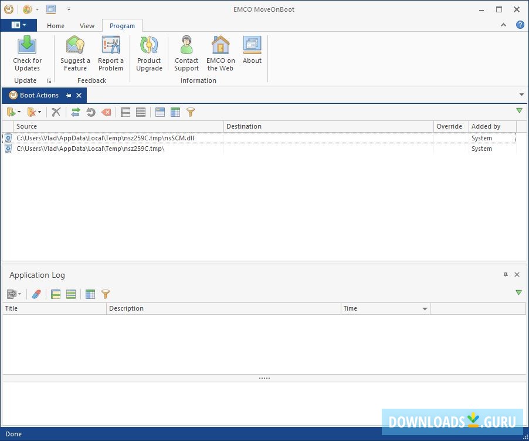Click the gray undo arrow icon

coord(91,112)
